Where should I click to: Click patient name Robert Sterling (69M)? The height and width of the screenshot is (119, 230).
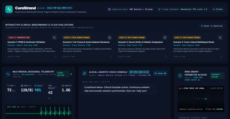(27, 45)
